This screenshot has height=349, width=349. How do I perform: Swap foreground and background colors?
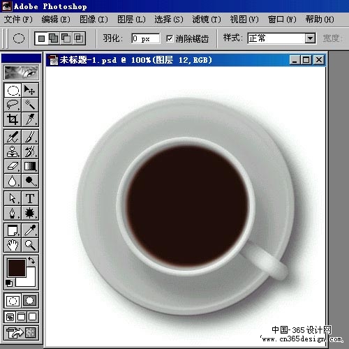pos(31,260)
